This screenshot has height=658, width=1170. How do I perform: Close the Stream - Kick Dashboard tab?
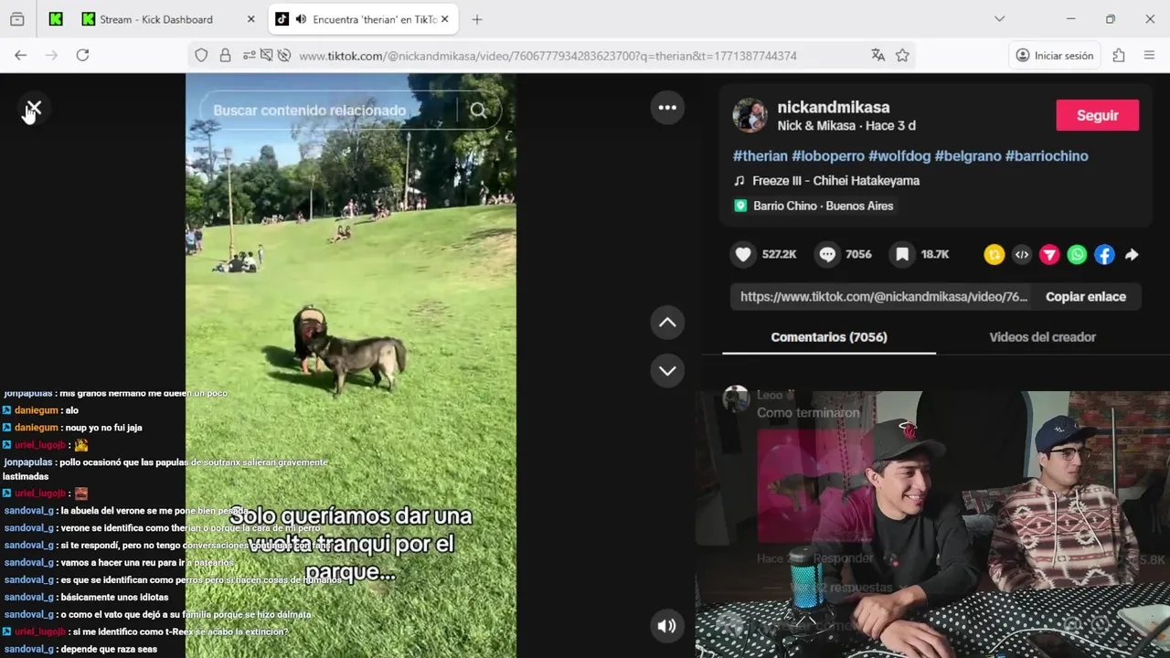pyautogui.click(x=251, y=19)
